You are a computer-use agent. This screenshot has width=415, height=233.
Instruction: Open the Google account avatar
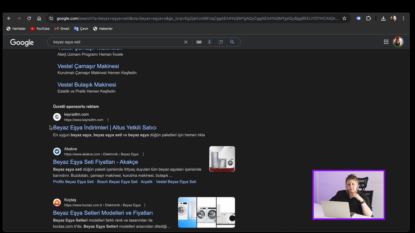398,42
